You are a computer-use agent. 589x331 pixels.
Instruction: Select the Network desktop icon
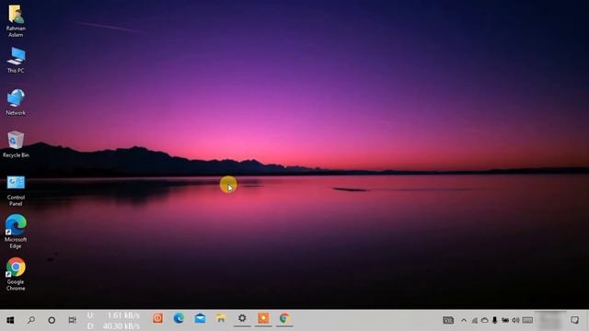click(x=16, y=102)
